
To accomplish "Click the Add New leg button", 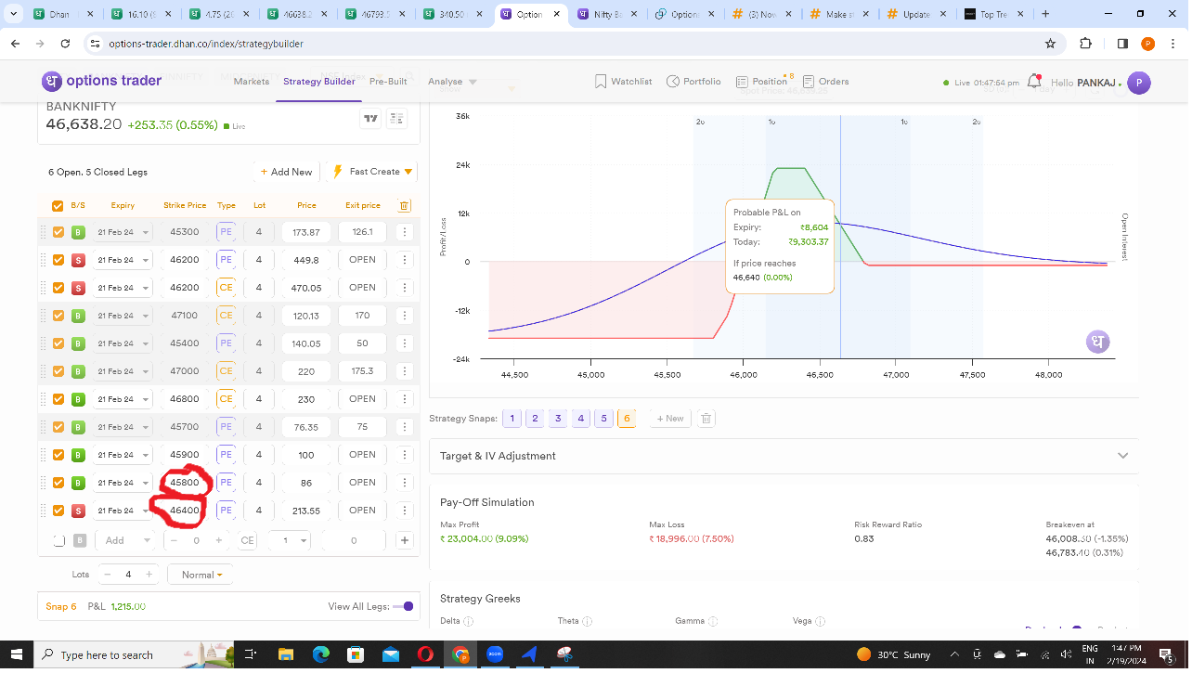I will [x=286, y=172].
